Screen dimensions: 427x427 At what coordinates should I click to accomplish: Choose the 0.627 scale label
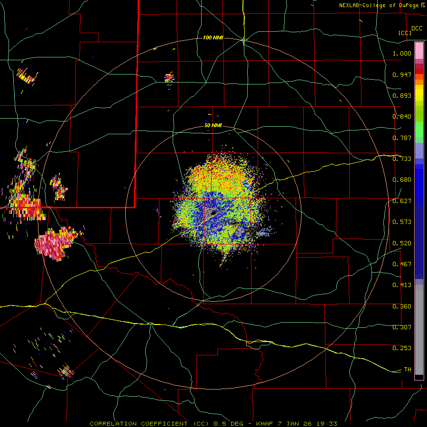pyautogui.click(x=402, y=201)
